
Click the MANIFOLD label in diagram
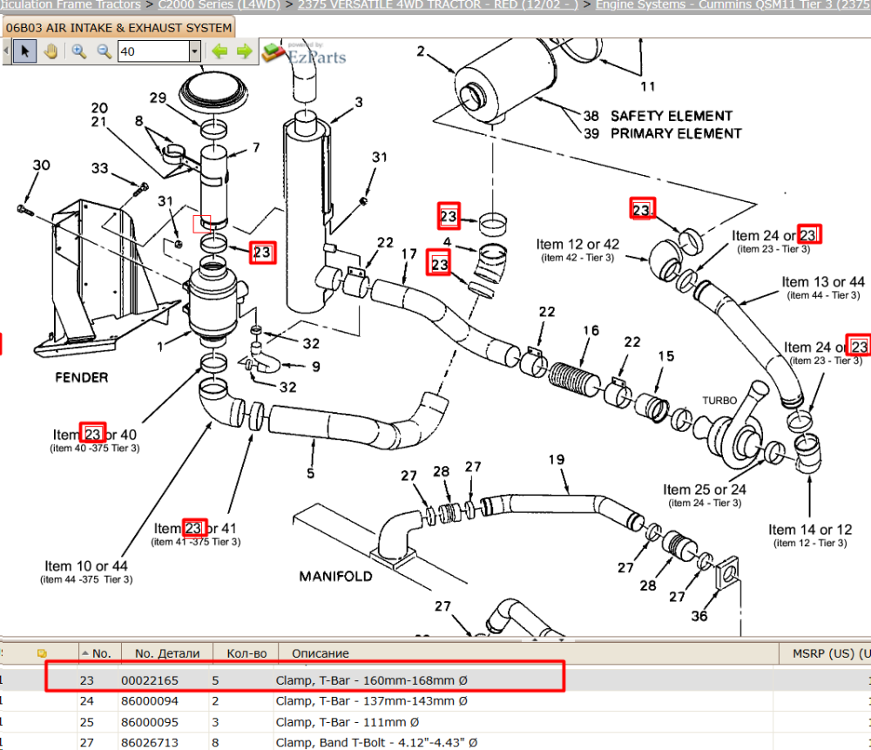point(336,577)
